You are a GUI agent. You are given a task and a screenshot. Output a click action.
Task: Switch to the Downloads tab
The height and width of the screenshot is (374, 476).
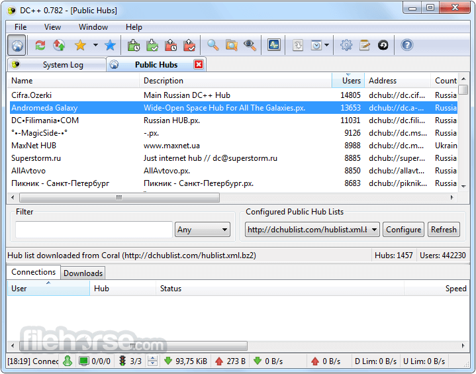(x=83, y=273)
